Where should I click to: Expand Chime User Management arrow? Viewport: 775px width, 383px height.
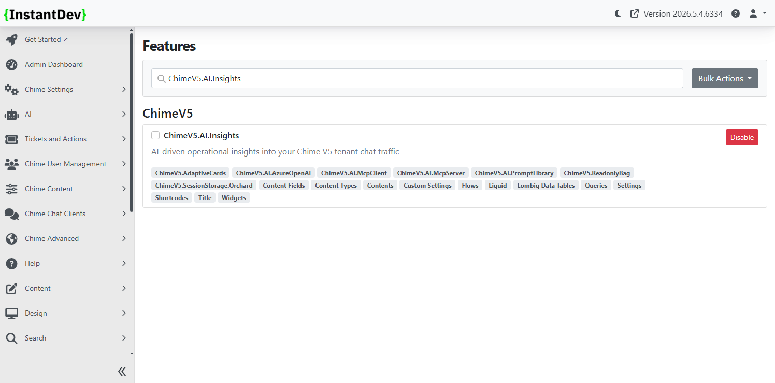124,164
